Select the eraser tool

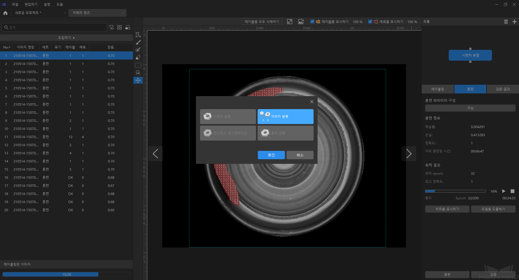138,57
